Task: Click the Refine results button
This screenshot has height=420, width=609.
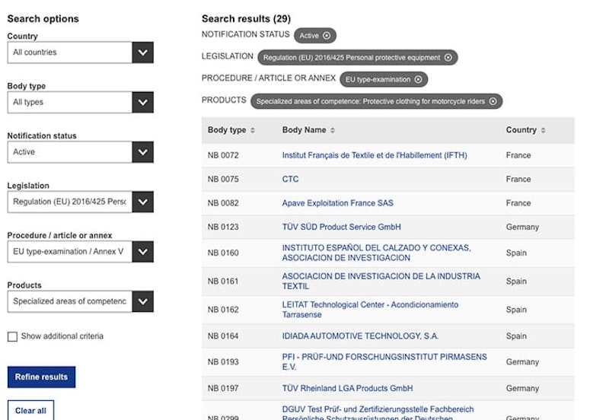Action: tap(42, 377)
